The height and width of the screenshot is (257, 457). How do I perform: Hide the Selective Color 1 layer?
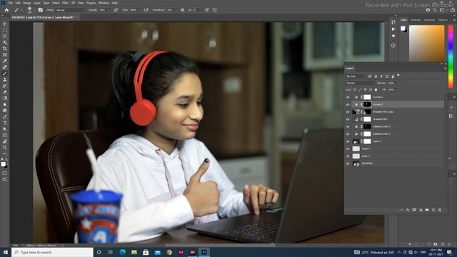pos(348,134)
